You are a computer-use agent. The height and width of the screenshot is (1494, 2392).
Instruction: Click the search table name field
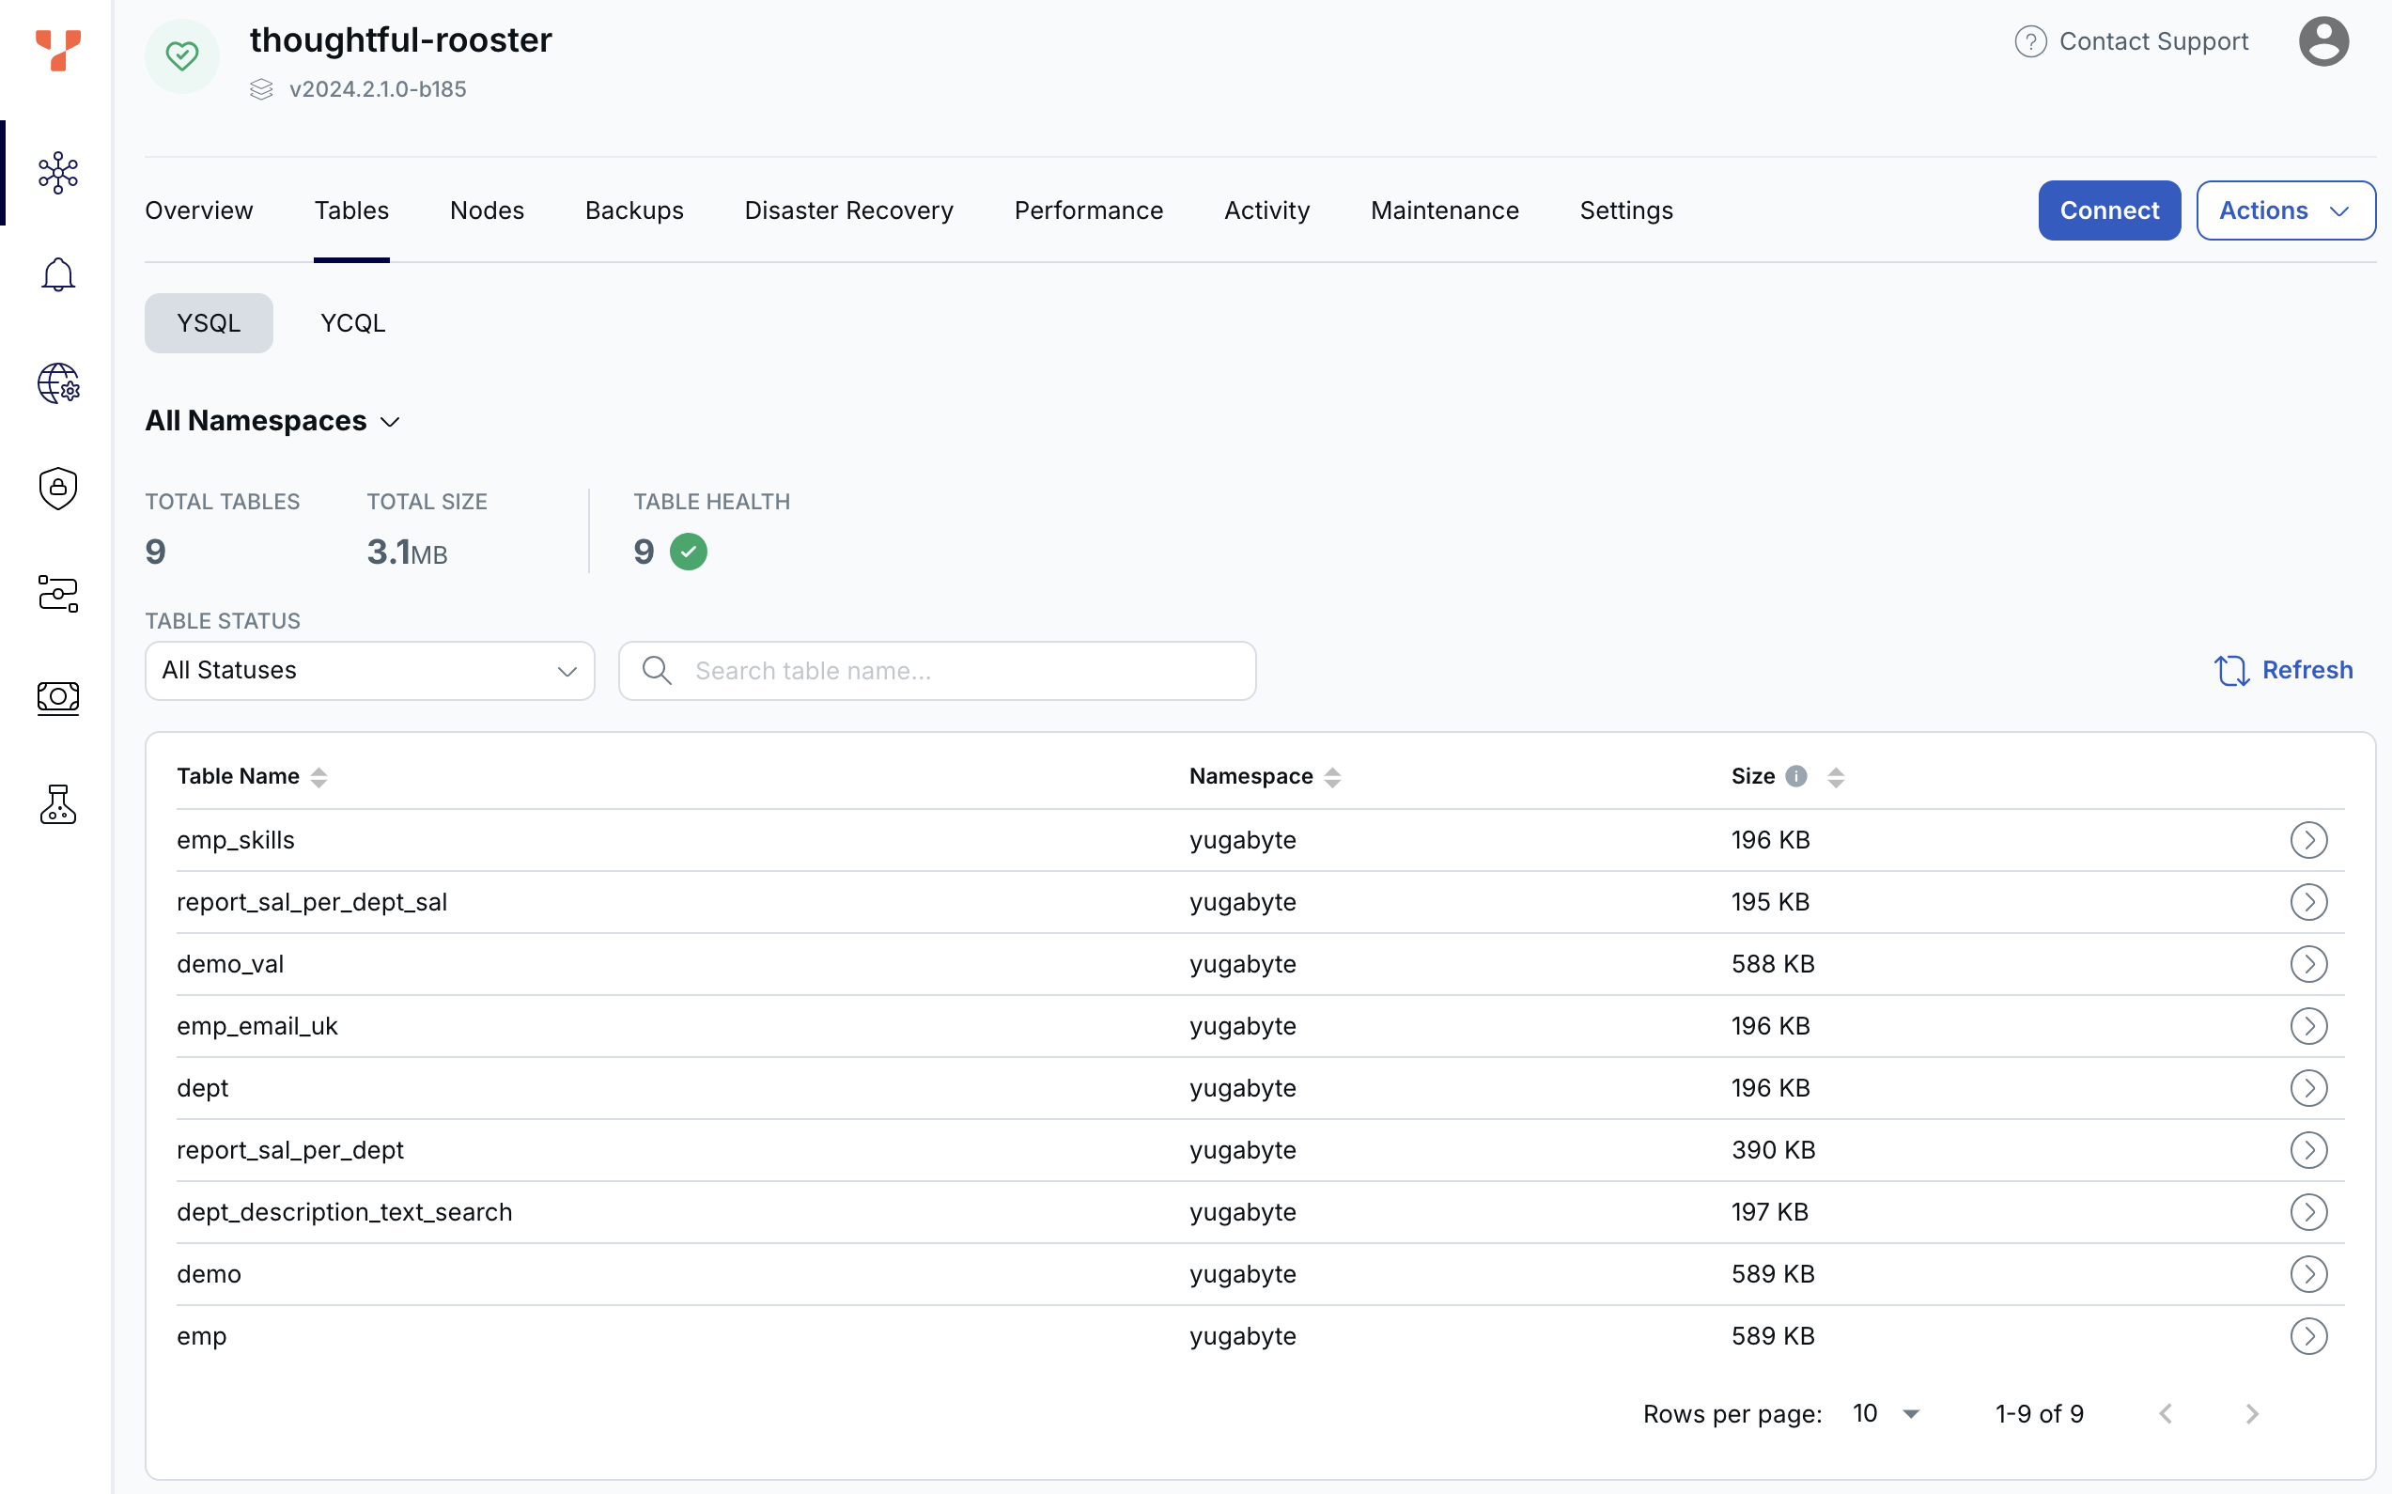pos(937,670)
